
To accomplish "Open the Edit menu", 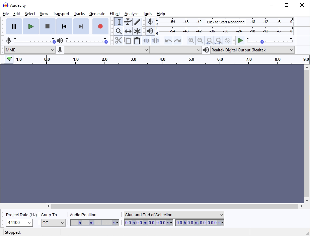I will pyautogui.click(x=17, y=14).
